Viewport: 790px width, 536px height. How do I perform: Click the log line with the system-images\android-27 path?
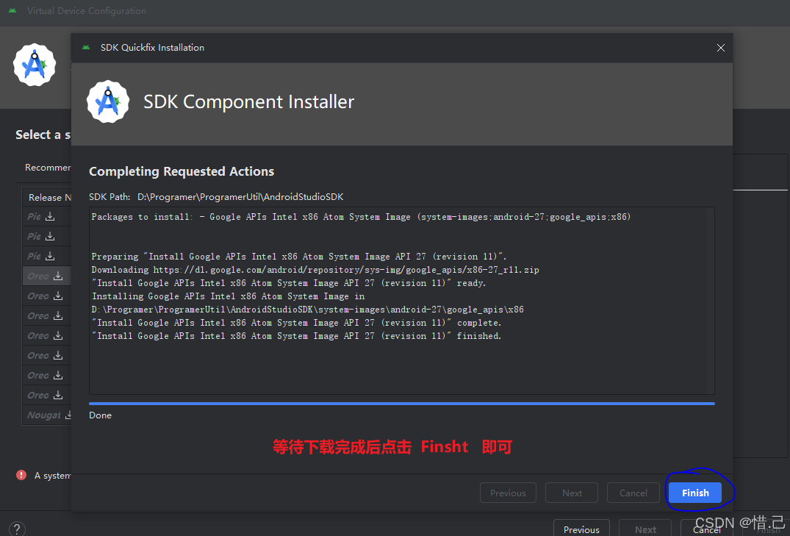(x=307, y=309)
